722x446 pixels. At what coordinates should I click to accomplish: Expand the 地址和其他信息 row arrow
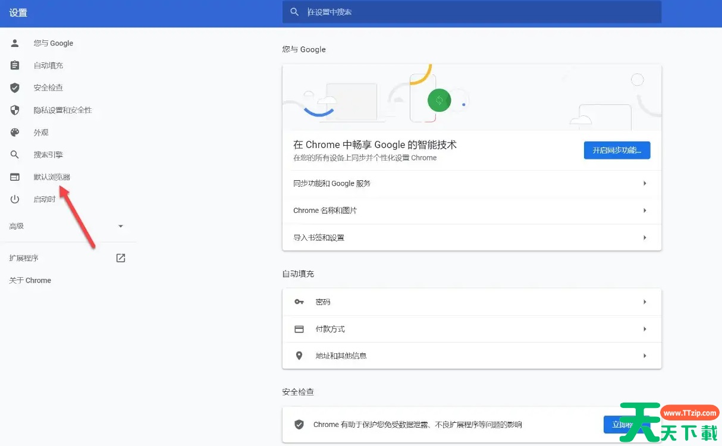click(x=645, y=356)
